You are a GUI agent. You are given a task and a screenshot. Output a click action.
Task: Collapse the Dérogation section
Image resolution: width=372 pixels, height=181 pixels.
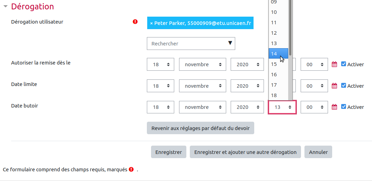point(6,7)
